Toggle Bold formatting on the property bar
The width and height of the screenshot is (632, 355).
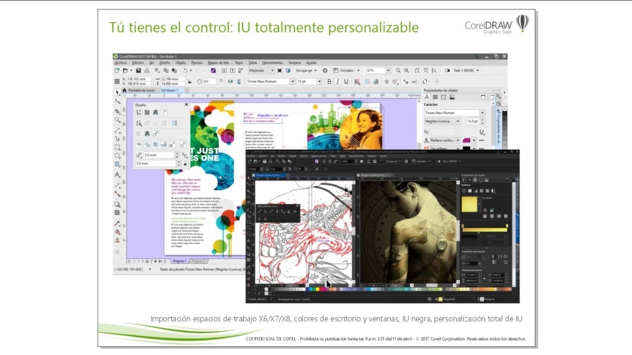(x=329, y=82)
